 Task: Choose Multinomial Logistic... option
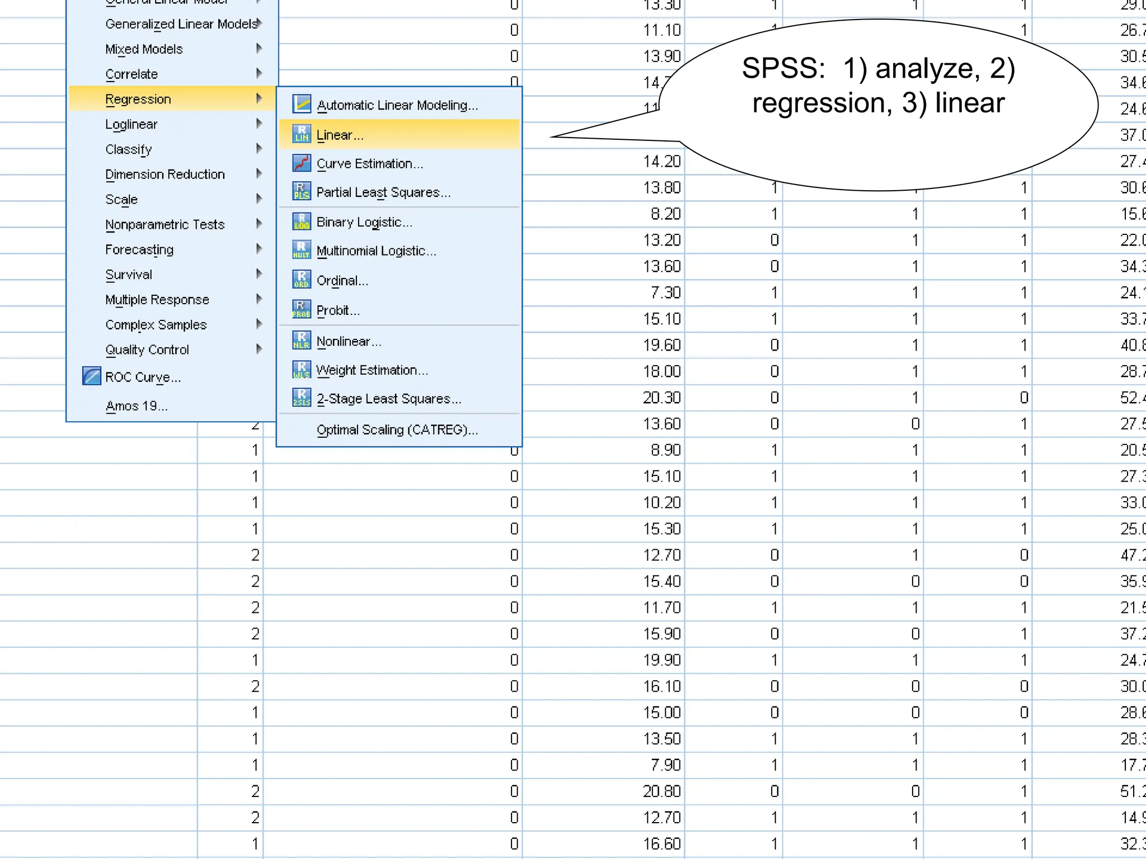tap(400, 251)
